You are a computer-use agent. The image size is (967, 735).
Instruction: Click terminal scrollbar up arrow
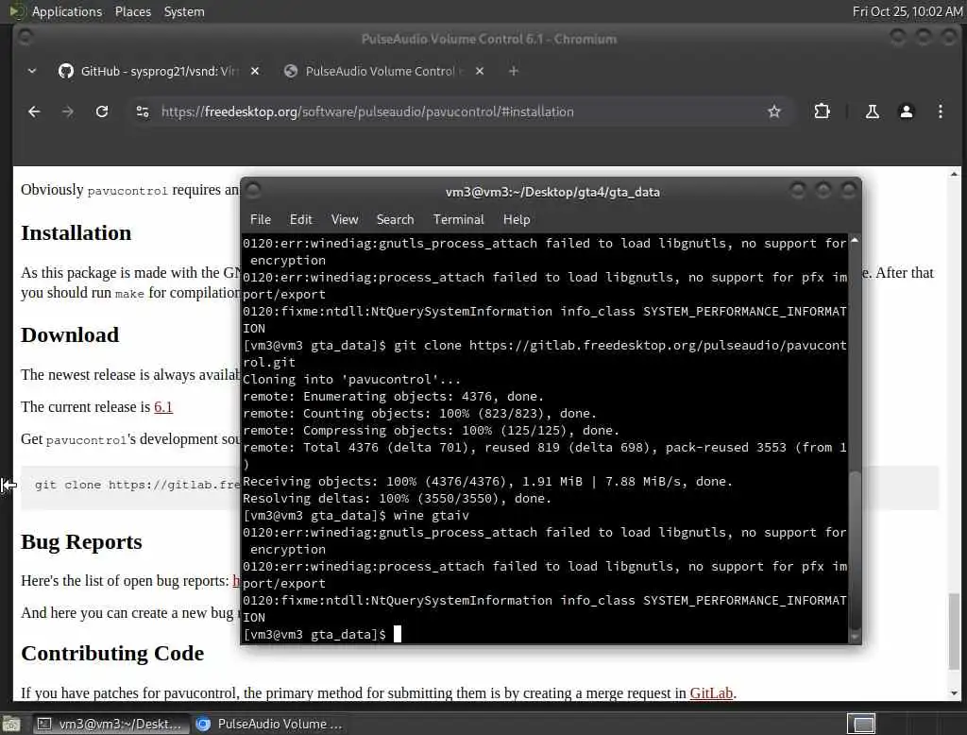click(x=855, y=241)
